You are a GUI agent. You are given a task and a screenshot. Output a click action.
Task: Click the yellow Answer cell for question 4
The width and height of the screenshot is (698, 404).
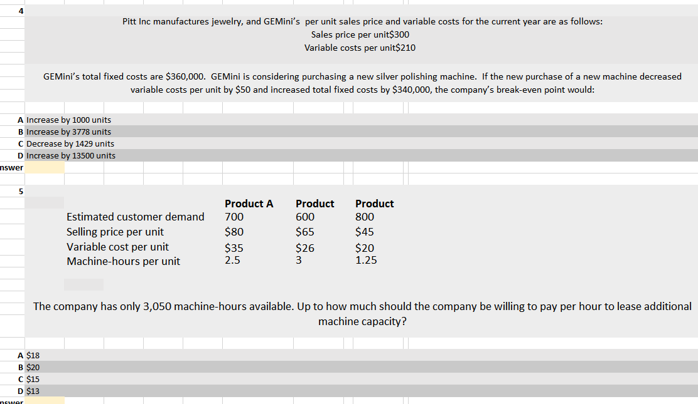coord(45,167)
